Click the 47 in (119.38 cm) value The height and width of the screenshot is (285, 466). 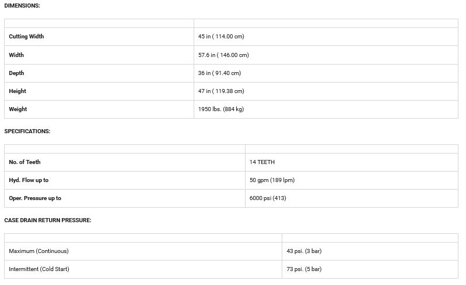coord(221,91)
